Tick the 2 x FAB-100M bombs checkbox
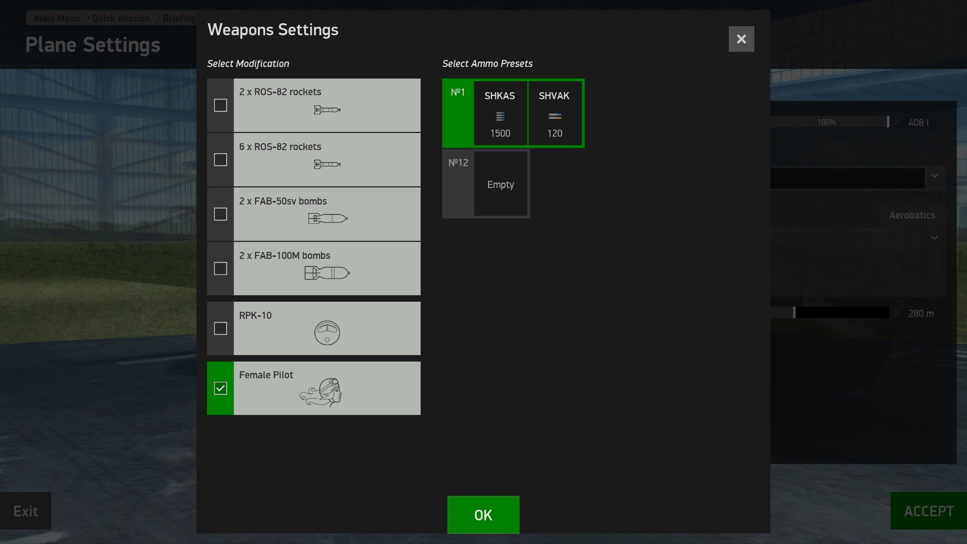Viewport: 967px width, 544px height. tap(220, 268)
